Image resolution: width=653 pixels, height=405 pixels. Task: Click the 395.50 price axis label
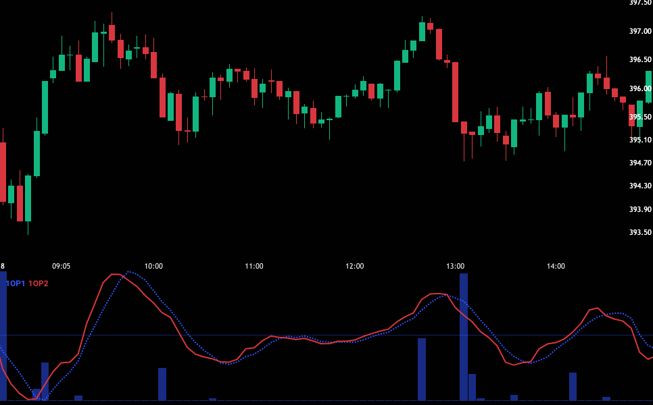point(640,117)
